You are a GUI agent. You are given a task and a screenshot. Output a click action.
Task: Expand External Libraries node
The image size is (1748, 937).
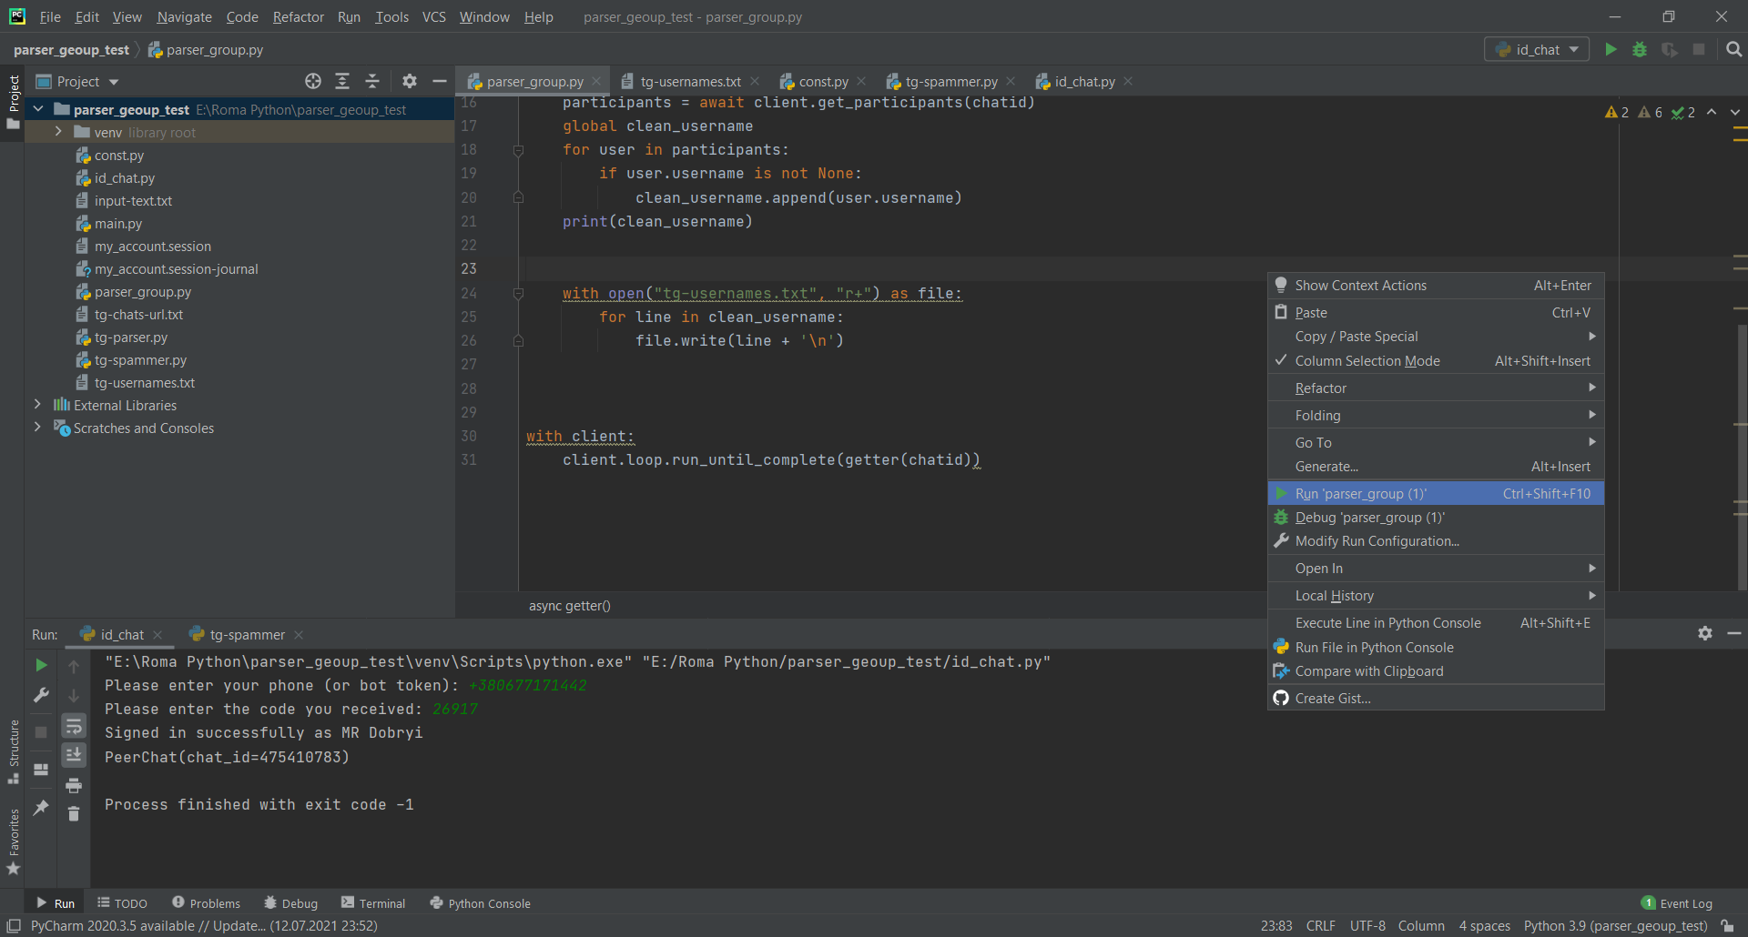pos(38,405)
